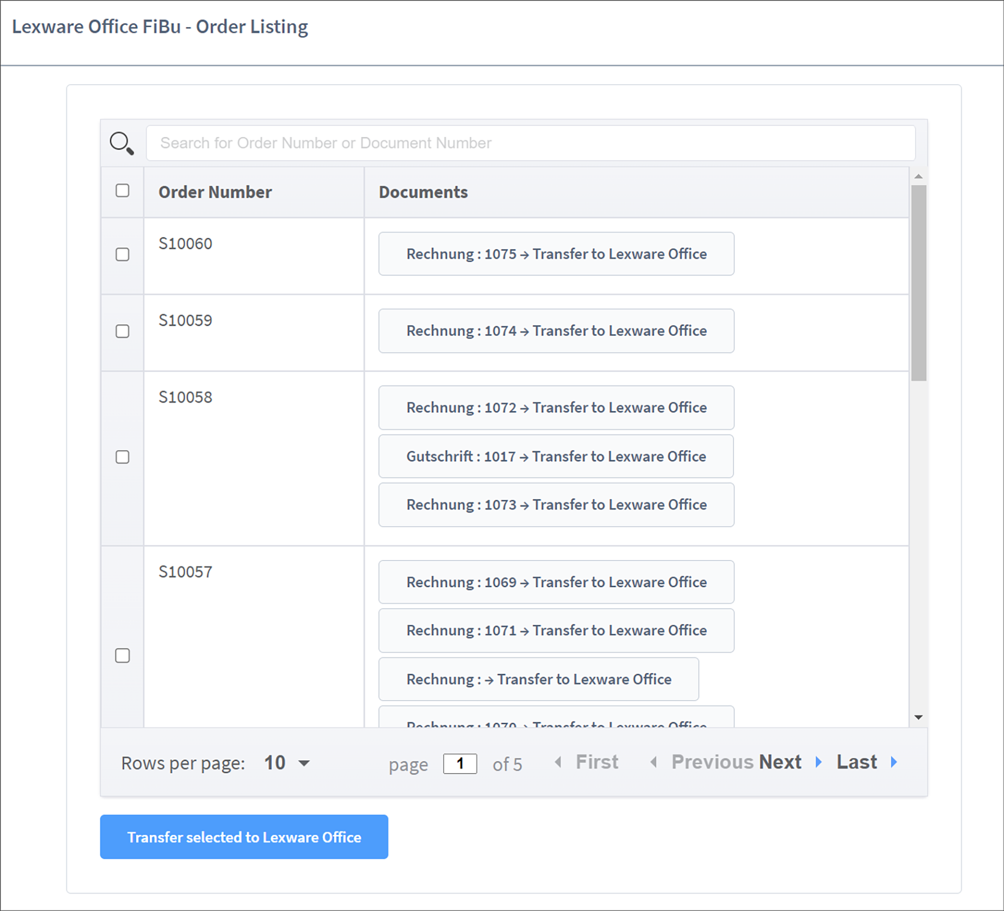The height and width of the screenshot is (911, 1004).
Task: Transfer Gutschrift 1017 to Lexware Office
Action: pos(556,456)
